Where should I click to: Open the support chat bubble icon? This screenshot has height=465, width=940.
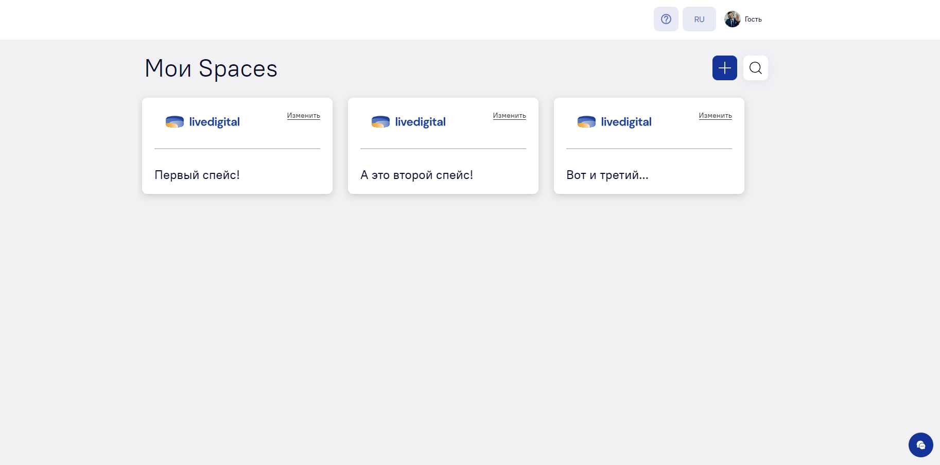(x=921, y=445)
